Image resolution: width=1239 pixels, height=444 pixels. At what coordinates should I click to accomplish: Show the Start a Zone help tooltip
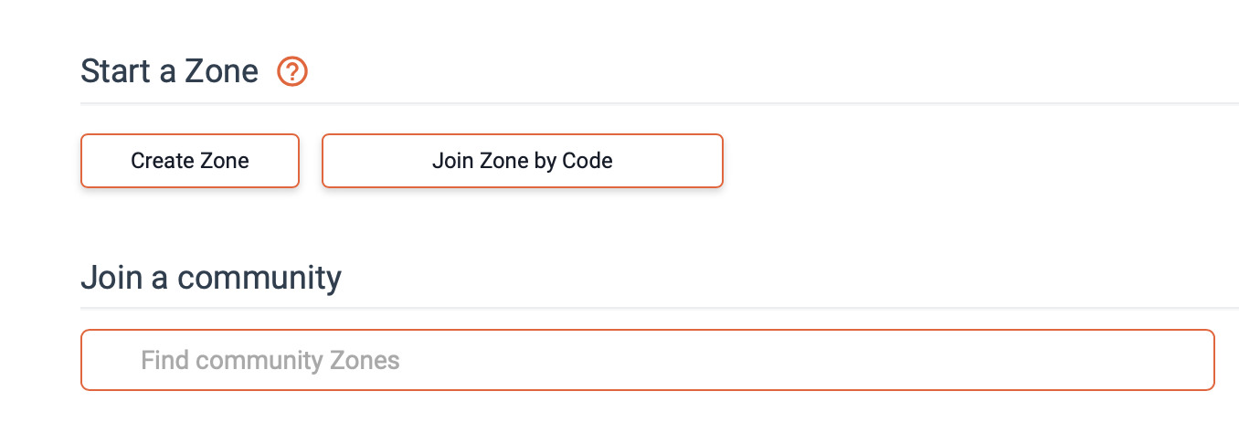(292, 71)
